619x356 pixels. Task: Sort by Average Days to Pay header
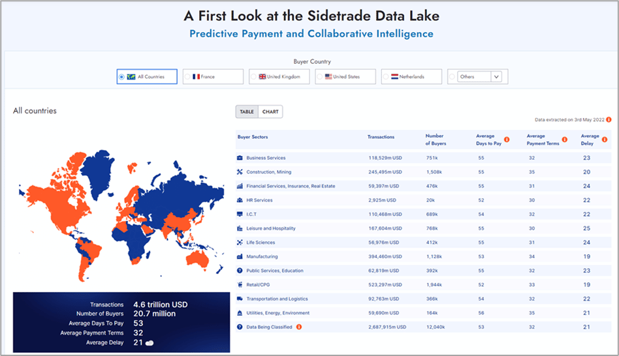(x=488, y=140)
